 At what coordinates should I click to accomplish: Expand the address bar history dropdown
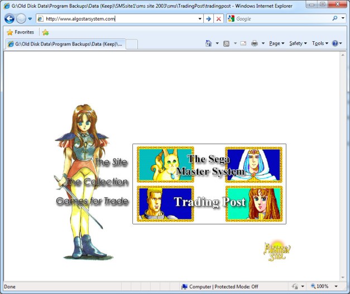pyautogui.click(x=200, y=18)
